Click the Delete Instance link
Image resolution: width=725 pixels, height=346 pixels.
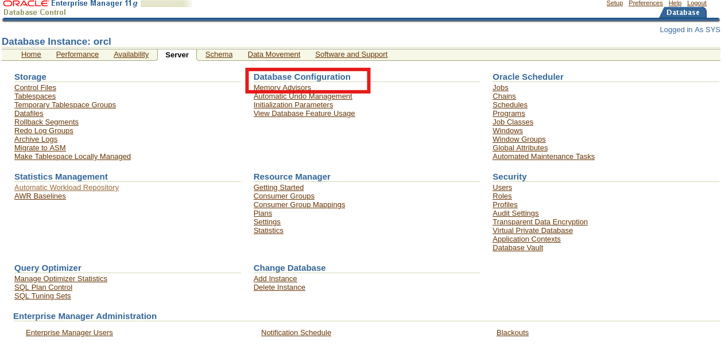tap(280, 287)
